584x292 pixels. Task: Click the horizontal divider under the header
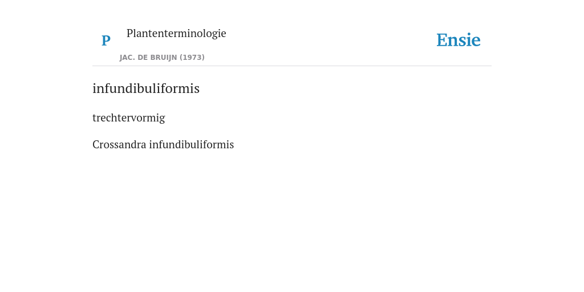coord(292,66)
